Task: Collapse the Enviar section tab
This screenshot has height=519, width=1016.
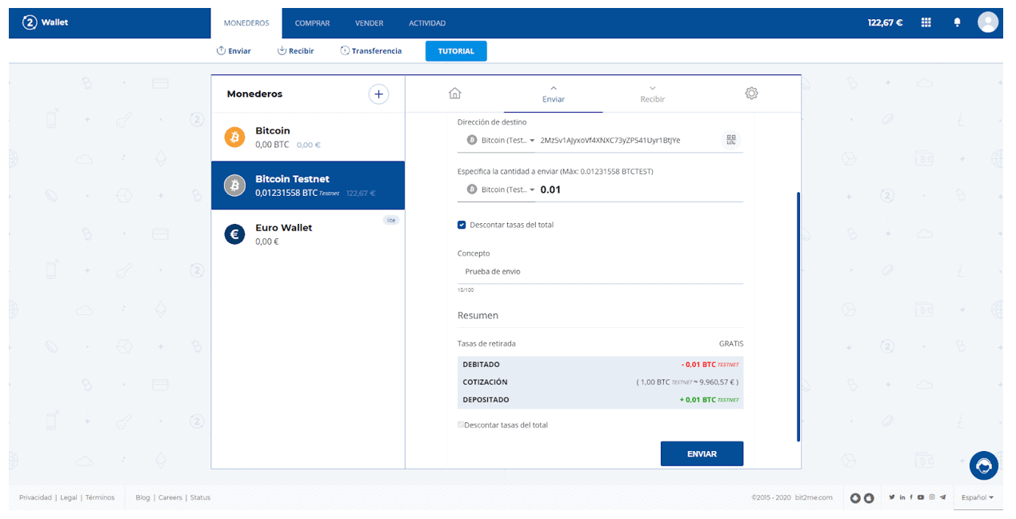Action: 553,94
